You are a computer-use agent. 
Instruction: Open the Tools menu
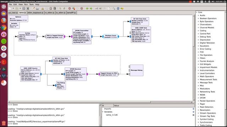[x=32, y=5]
